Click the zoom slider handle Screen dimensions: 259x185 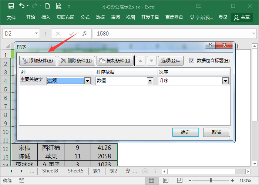tap(211, 181)
